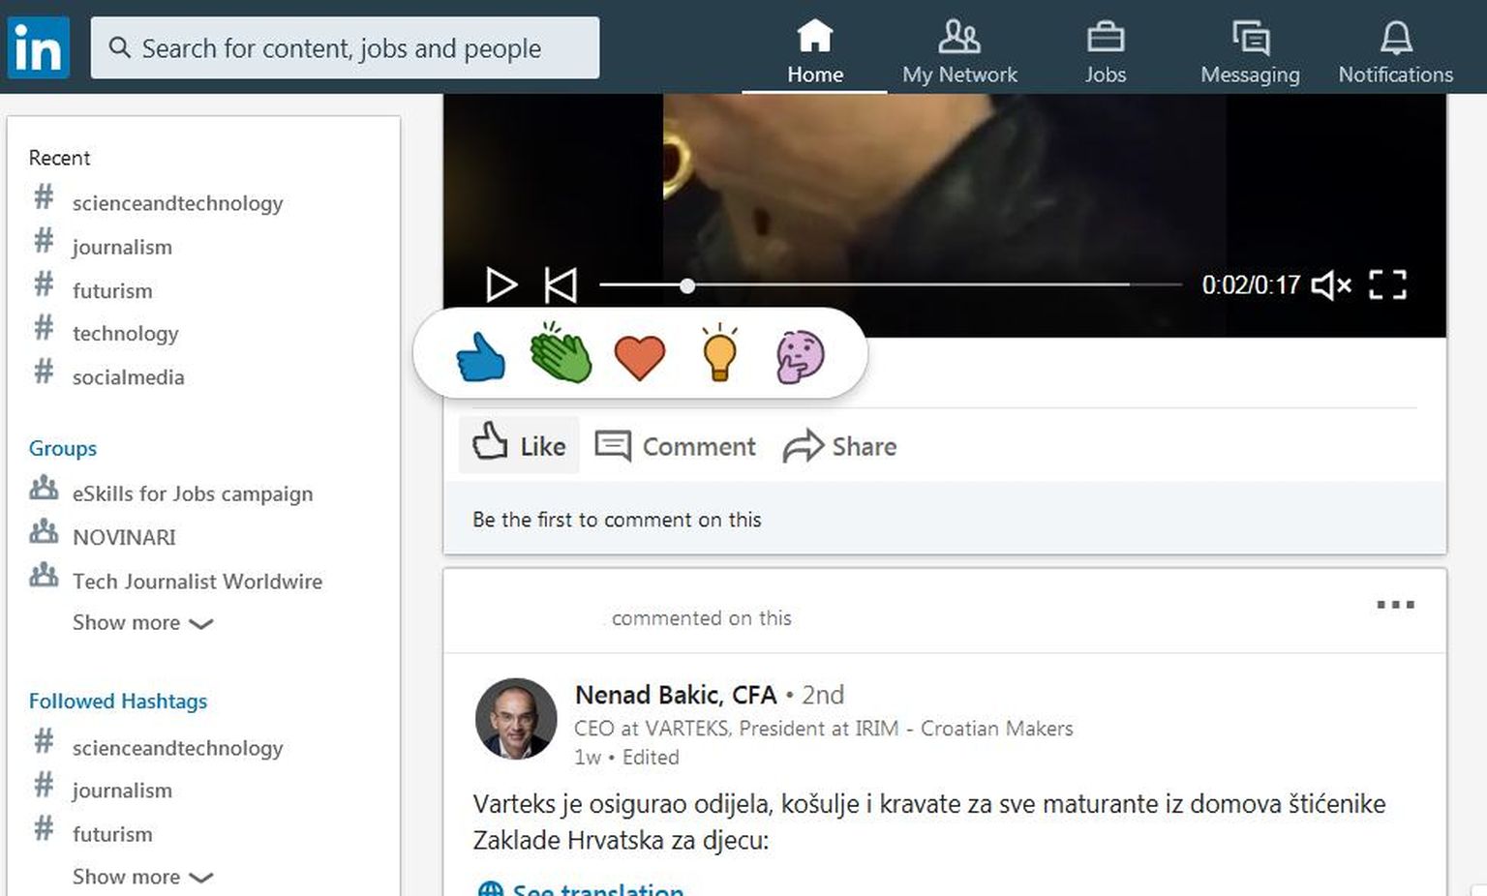The width and height of the screenshot is (1487, 896).
Task: React with lightbulb Insightful
Action: (719, 352)
